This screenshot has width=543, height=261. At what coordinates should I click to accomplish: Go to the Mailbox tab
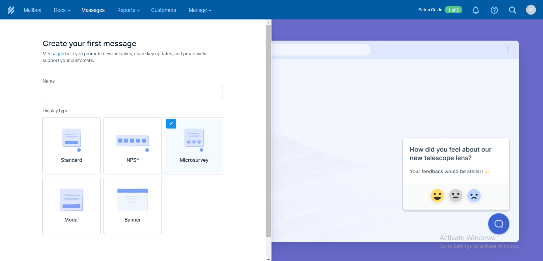(x=33, y=10)
